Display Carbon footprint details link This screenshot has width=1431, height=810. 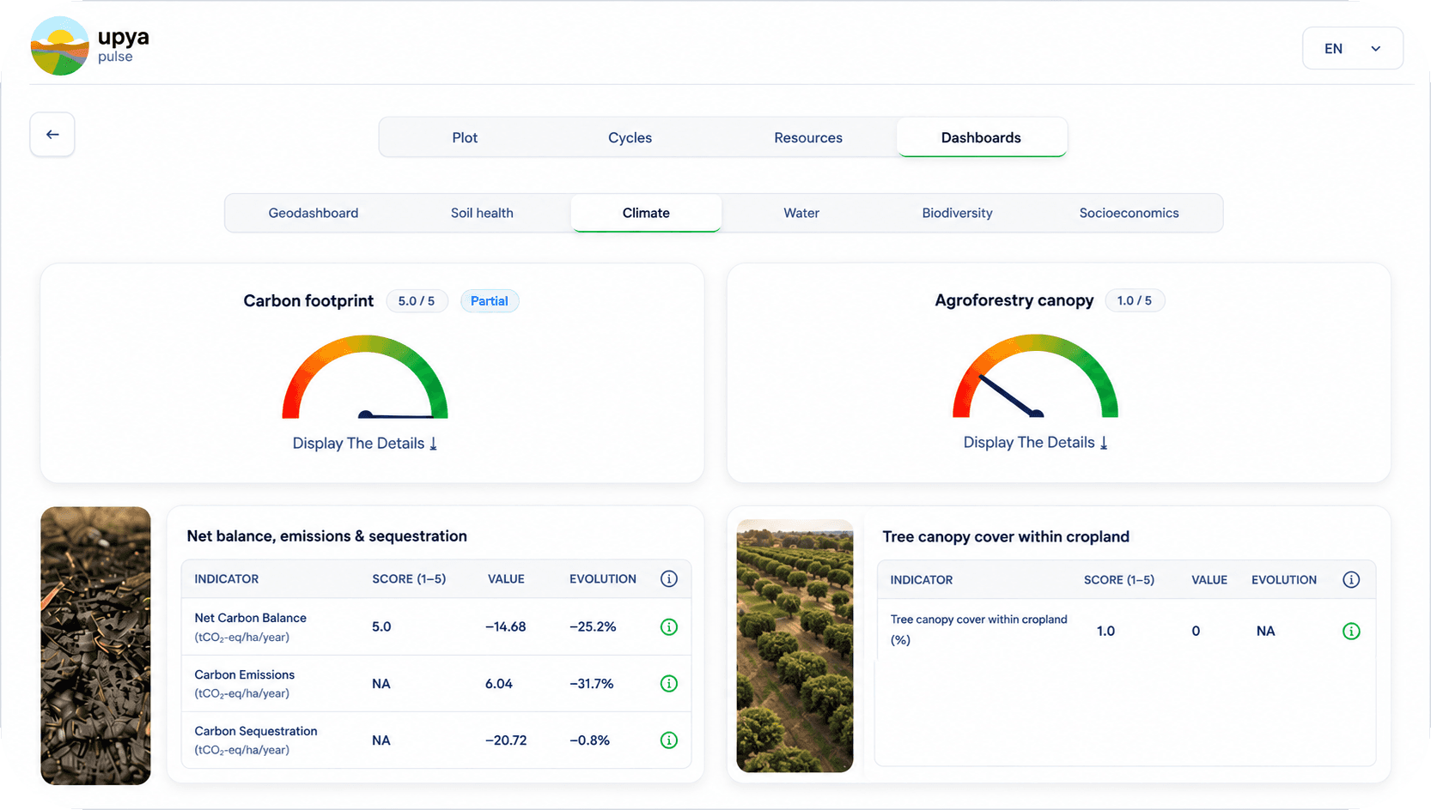(x=365, y=444)
